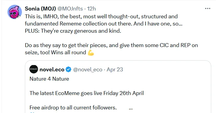This screenshot has width=216, height=113.
Task: Click Sonia's pink skull profile avatar
Action: [15, 12]
